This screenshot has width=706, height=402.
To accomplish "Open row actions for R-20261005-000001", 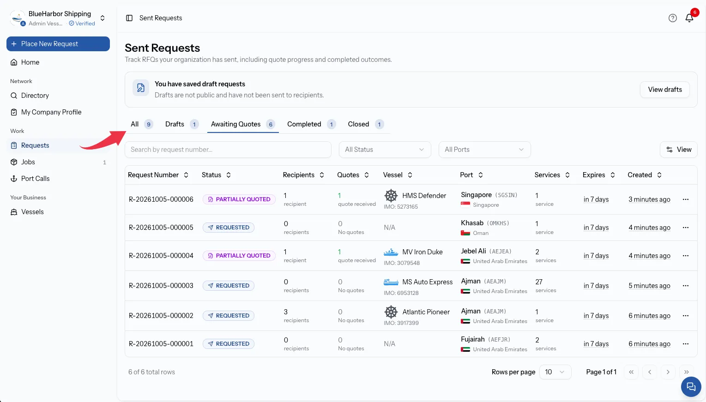I will coord(686,344).
